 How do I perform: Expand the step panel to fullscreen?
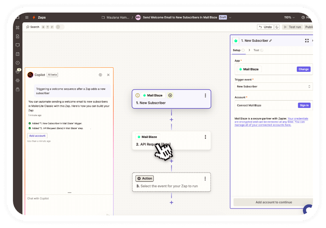[x=307, y=41]
